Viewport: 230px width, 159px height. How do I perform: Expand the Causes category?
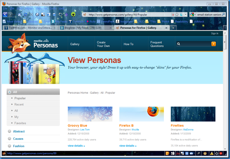(x=18, y=139)
